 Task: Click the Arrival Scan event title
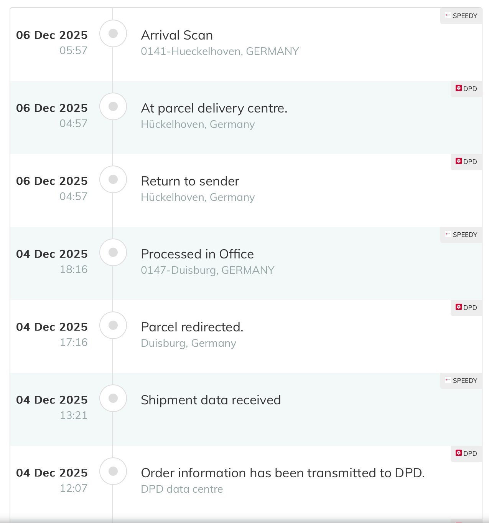pos(177,35)
